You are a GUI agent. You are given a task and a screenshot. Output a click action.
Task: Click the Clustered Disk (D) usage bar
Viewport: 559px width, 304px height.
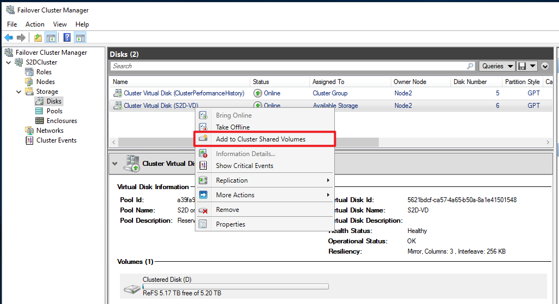pos(236,286)
